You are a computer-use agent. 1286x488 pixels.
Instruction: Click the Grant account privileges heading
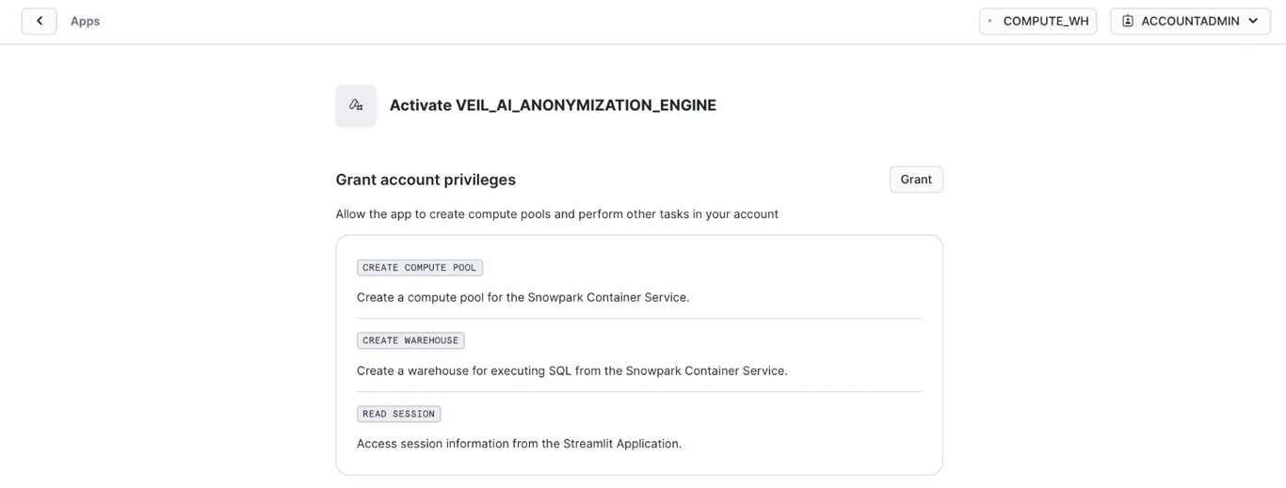pyautogui.click(x=426, y=180)
